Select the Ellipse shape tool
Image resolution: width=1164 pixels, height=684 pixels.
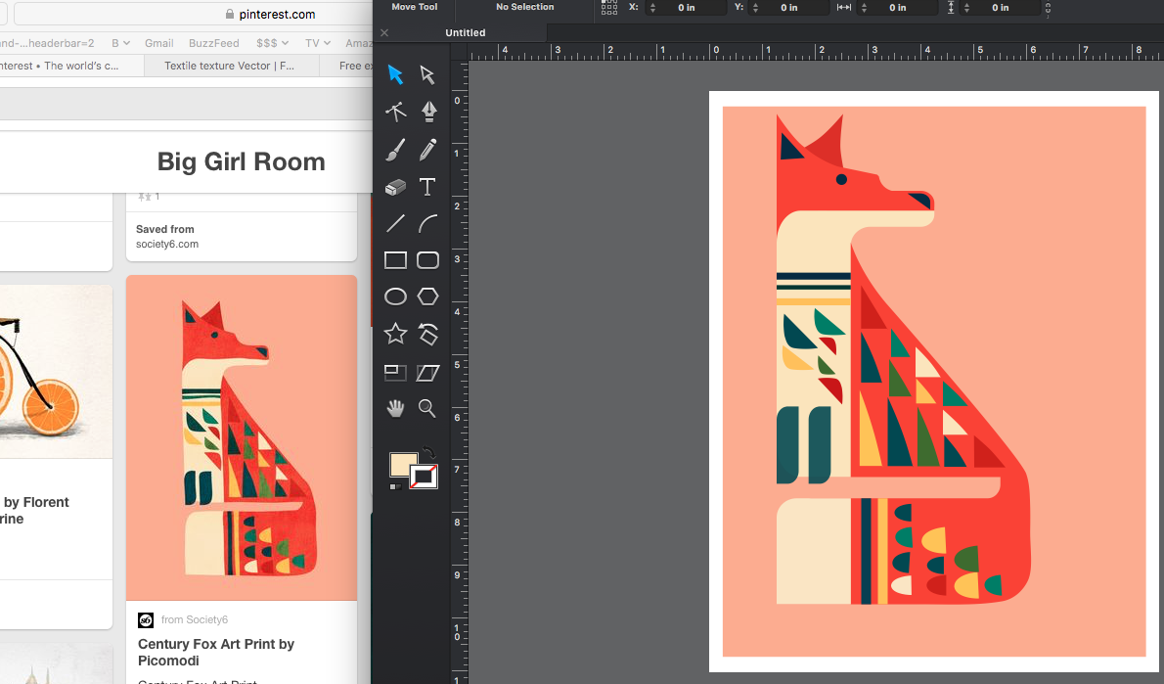[395, 296]
